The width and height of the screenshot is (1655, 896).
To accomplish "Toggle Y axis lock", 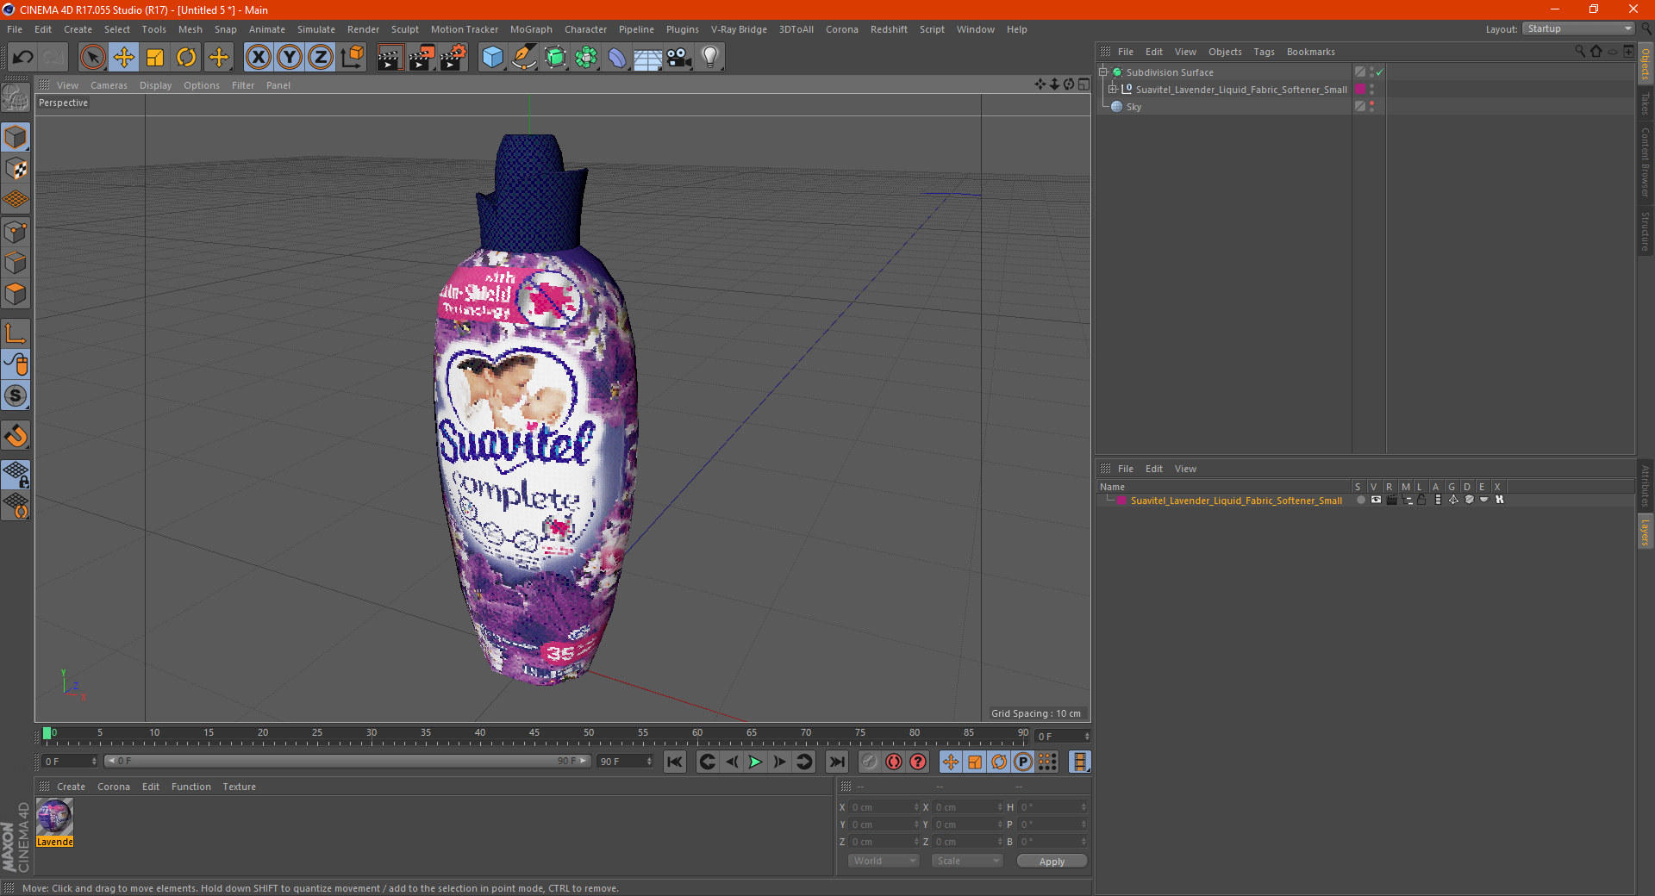I will [x=290, y=58].
